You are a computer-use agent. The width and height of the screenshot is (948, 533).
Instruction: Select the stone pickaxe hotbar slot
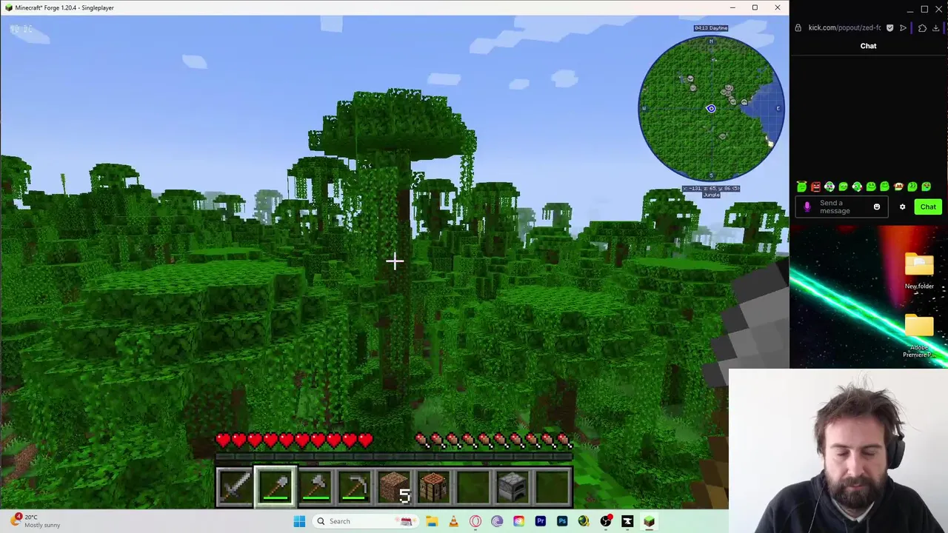355,486
